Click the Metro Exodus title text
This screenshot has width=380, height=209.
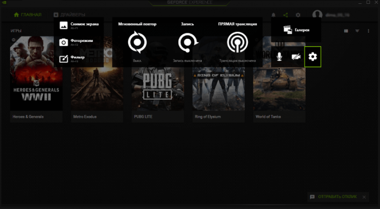85,117
